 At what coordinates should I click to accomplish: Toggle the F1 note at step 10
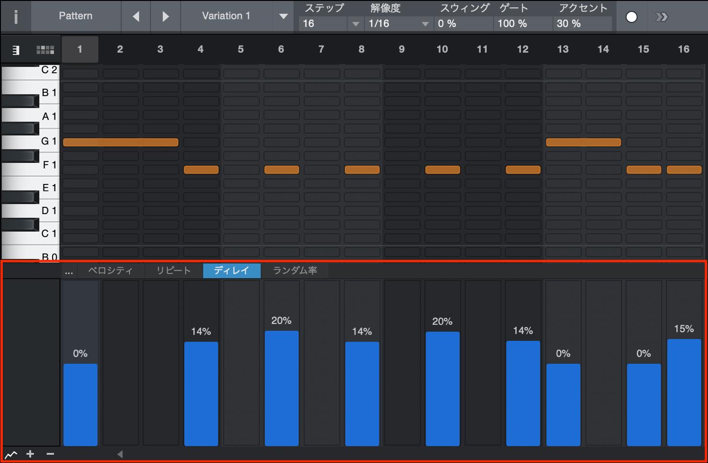442,169
